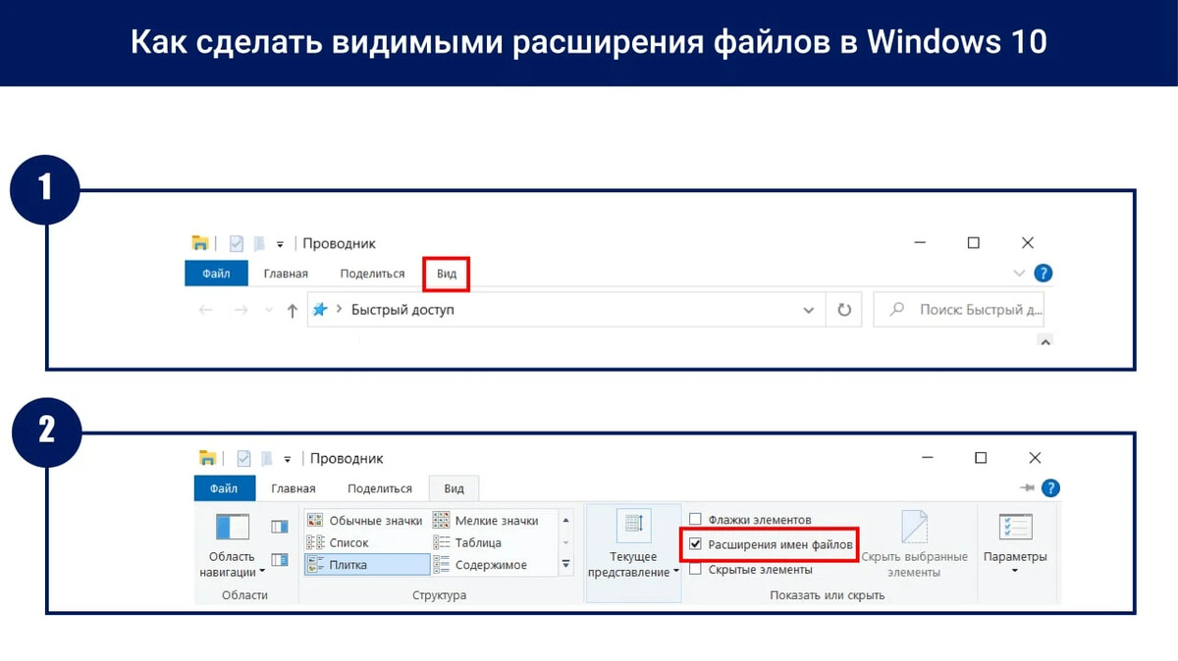
Task: Click Properties quick-access icon in step 1 window
Action: click(236, 243)
